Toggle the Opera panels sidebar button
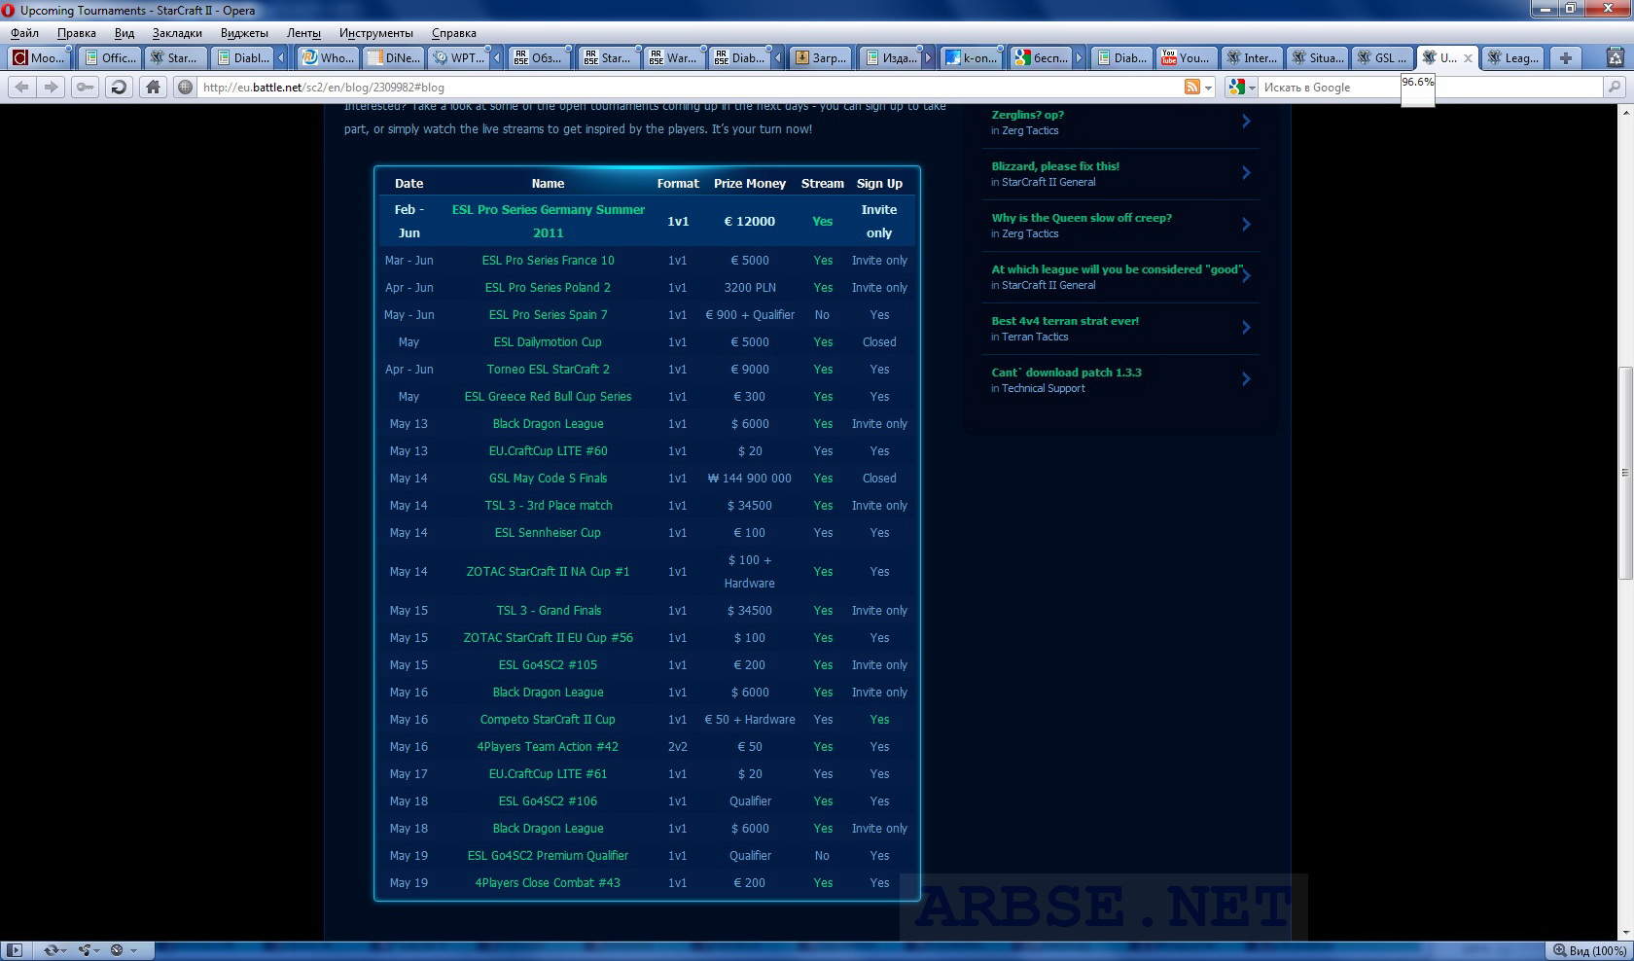 pos(15,950)
